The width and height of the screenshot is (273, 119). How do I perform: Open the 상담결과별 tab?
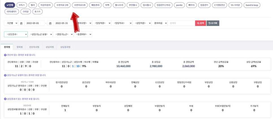click(x=65, y=47)
